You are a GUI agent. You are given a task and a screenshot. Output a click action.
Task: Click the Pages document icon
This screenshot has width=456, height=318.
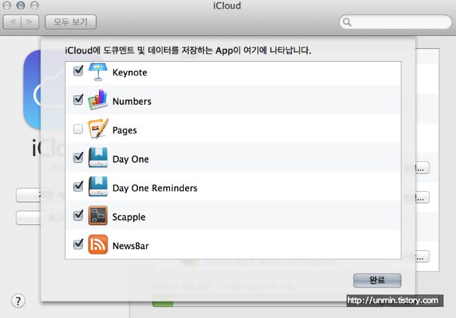coord(98,129)
